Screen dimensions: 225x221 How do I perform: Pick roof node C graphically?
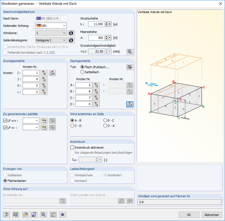pos(96,98)
